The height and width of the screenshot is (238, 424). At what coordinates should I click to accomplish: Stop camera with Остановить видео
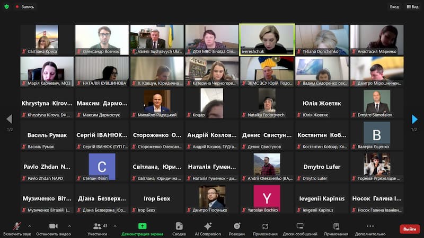pos(53,228)
